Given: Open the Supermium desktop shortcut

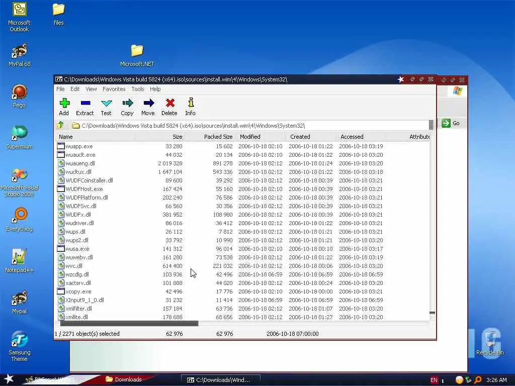Looking at the screenshot, I should point(20,138).
